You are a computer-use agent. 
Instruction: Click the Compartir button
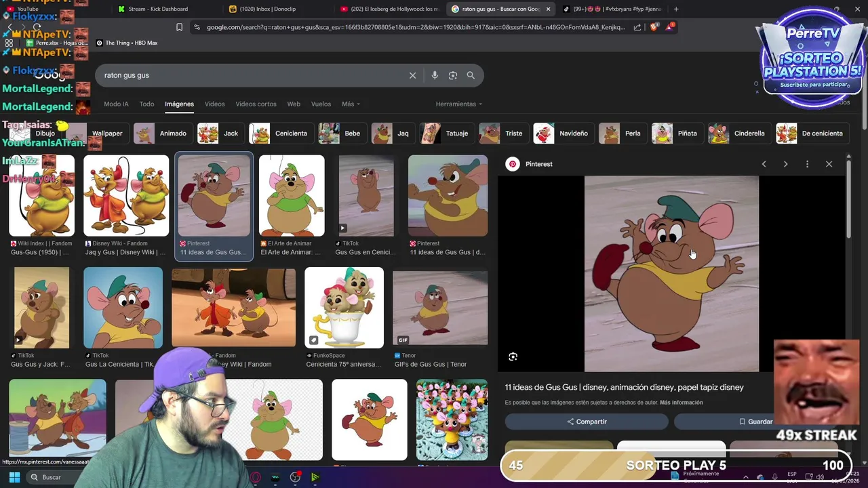(587, 422)
